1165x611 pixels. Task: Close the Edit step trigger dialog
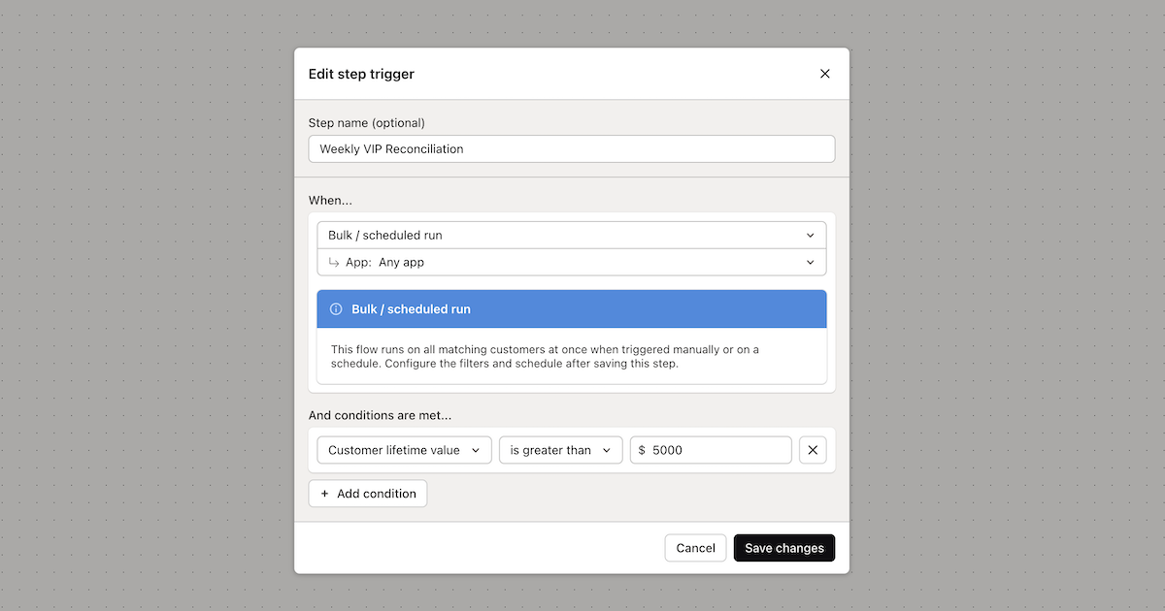pyautogui.click(x=824, y=73)
